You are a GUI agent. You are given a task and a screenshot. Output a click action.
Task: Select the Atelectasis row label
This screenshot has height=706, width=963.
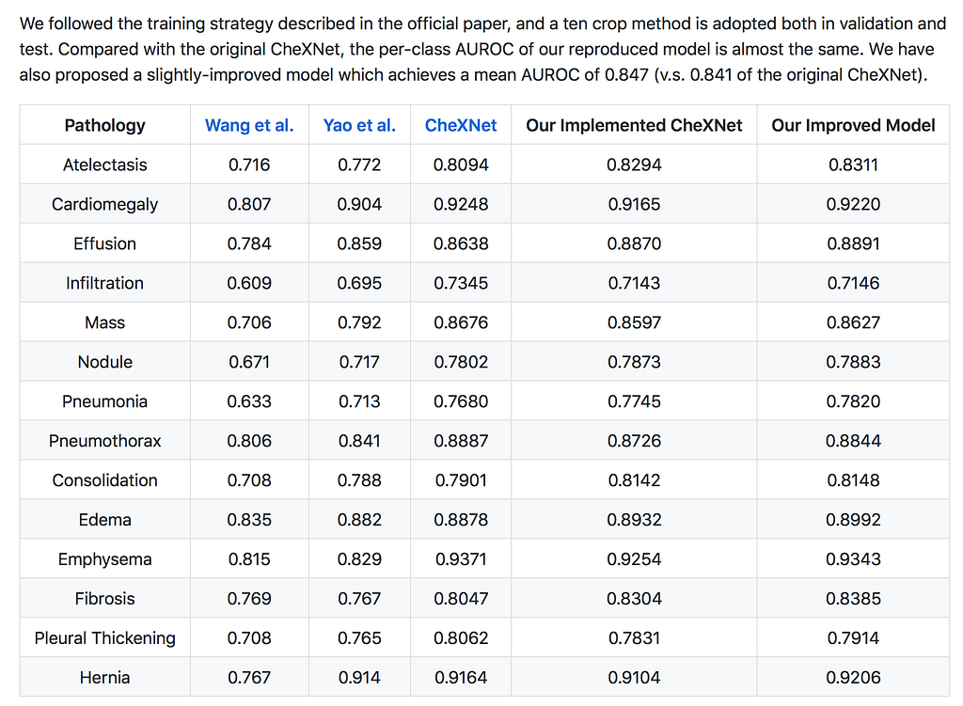[104, 165]
